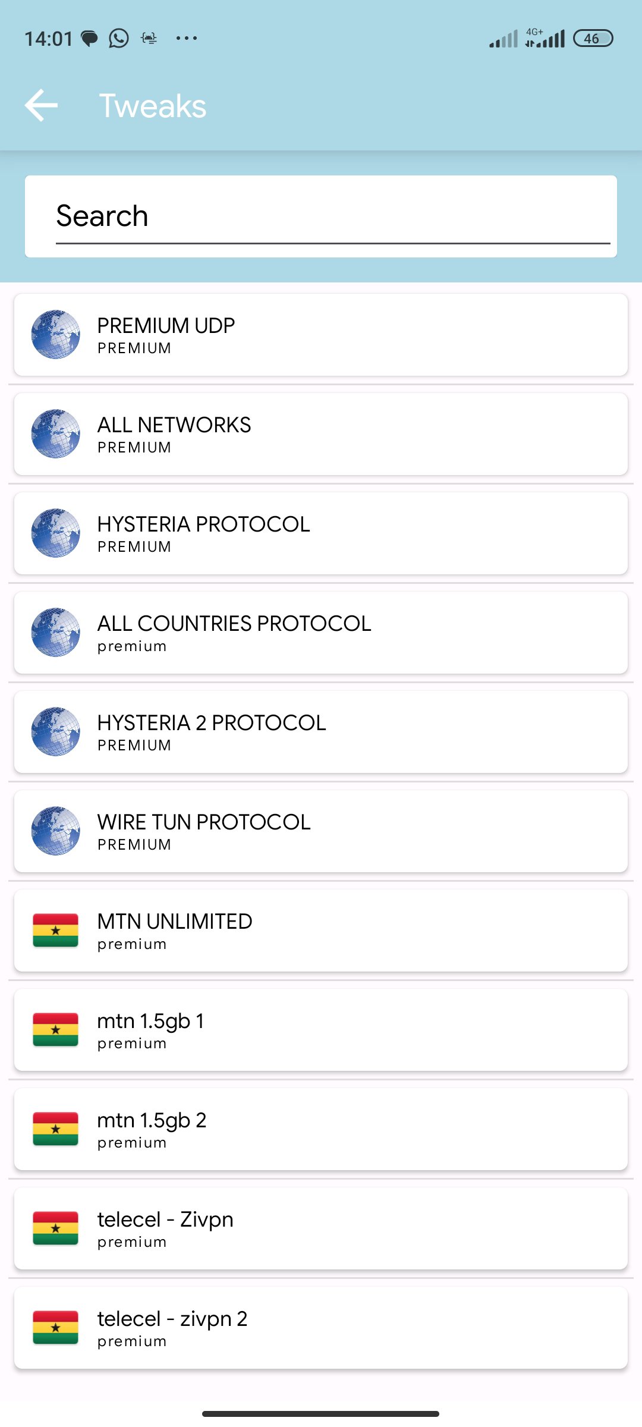The height and width of the screenshot is (1427, 642).
Task: Pick the mtn 1.5gb 2 entry
Action: pos(321,1129)
